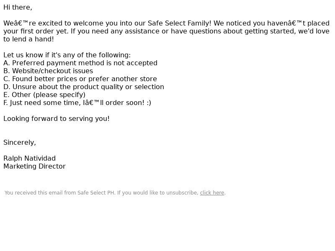Click the 'Safe Select PH' footer mention
335x251 pixels.
coord(96,193)
